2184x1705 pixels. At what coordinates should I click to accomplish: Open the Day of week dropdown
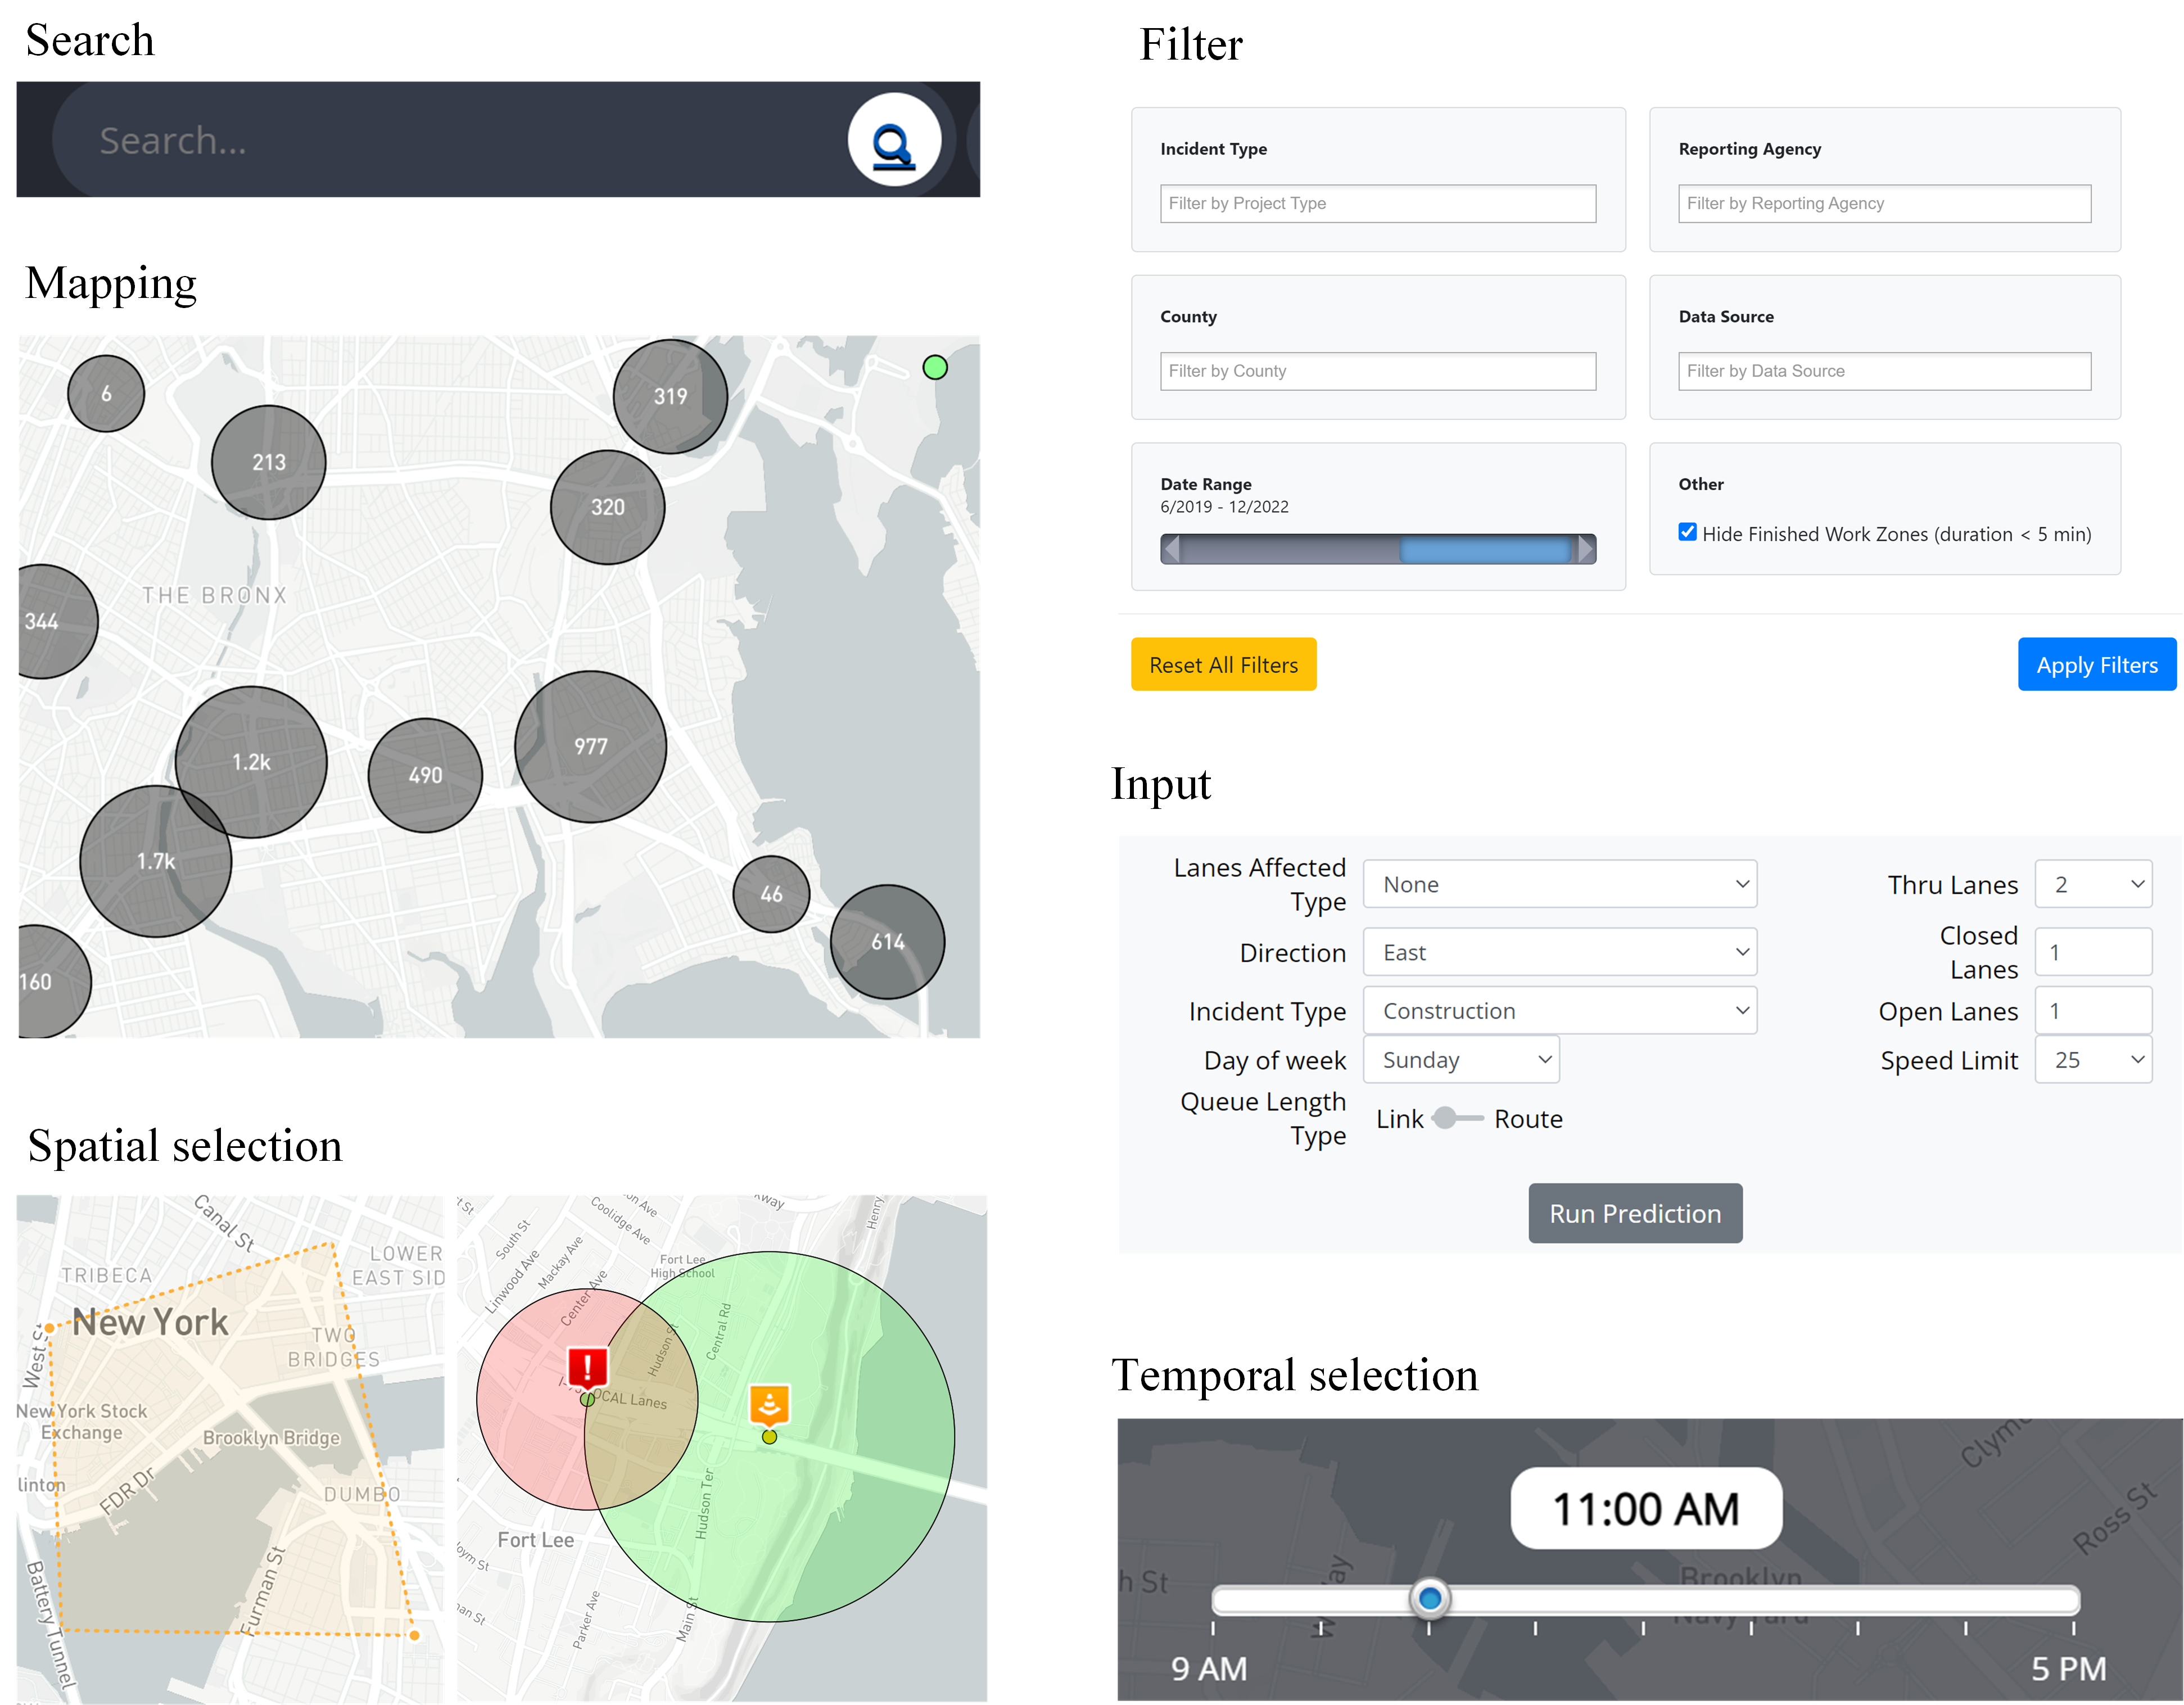click(x=1461, y=1060)
